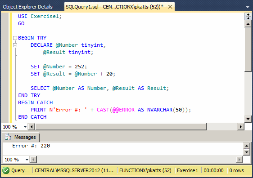The image size is (253, 178).
Task: Open the Messages tab
Action: click(x=20, y=137)
